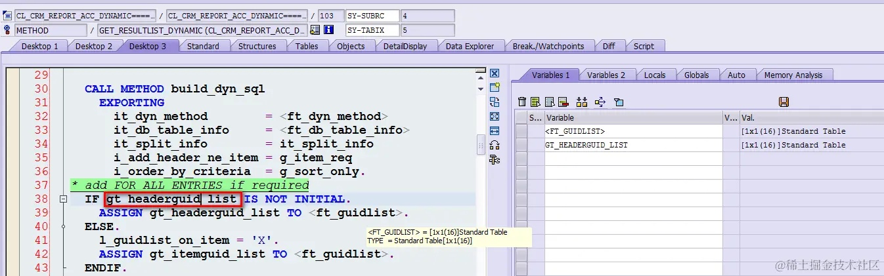Screen dimensions: 884x276
Task: Click the gear icon beside METHOD field
Action: click(x=8, y=30)
